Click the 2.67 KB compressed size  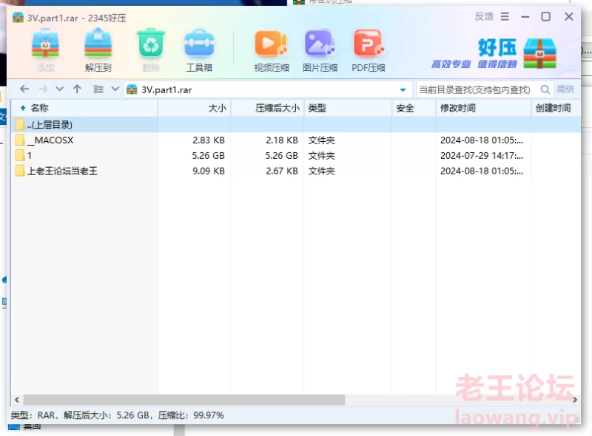pyautogui.click(x=282, y=171)
